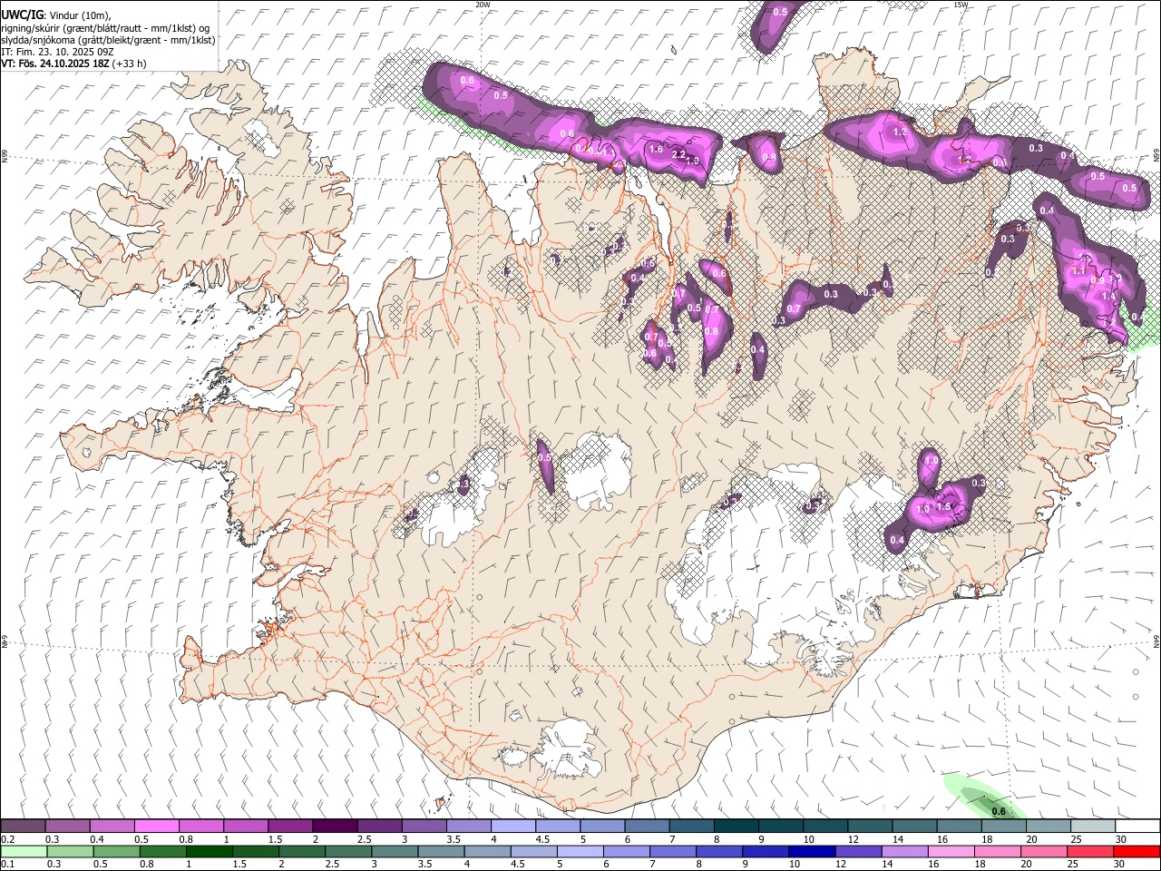Click the "IT: Fim. 23. 10. 2025 09Z" line
This screenshot has width=1161, height=871.
[x=57, y=52]
